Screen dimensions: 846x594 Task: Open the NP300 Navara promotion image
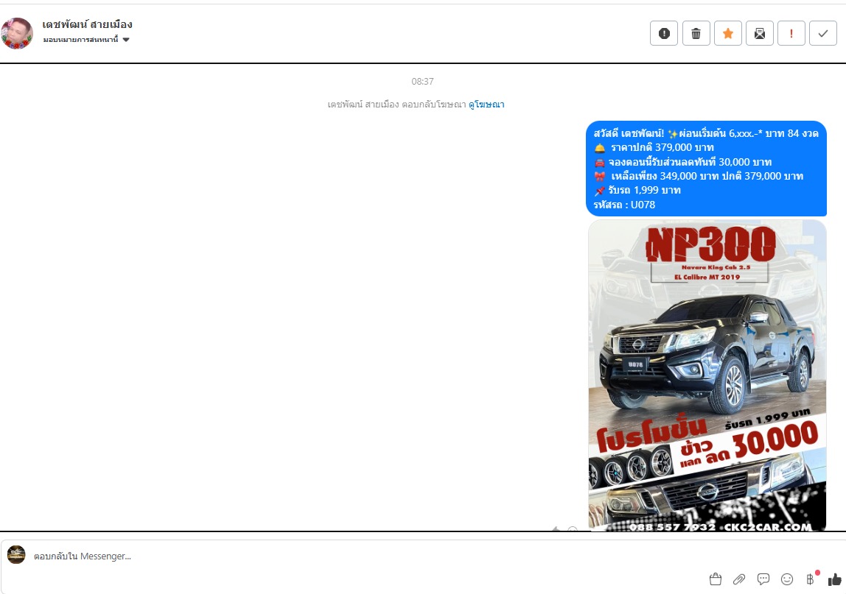[707, 375]
